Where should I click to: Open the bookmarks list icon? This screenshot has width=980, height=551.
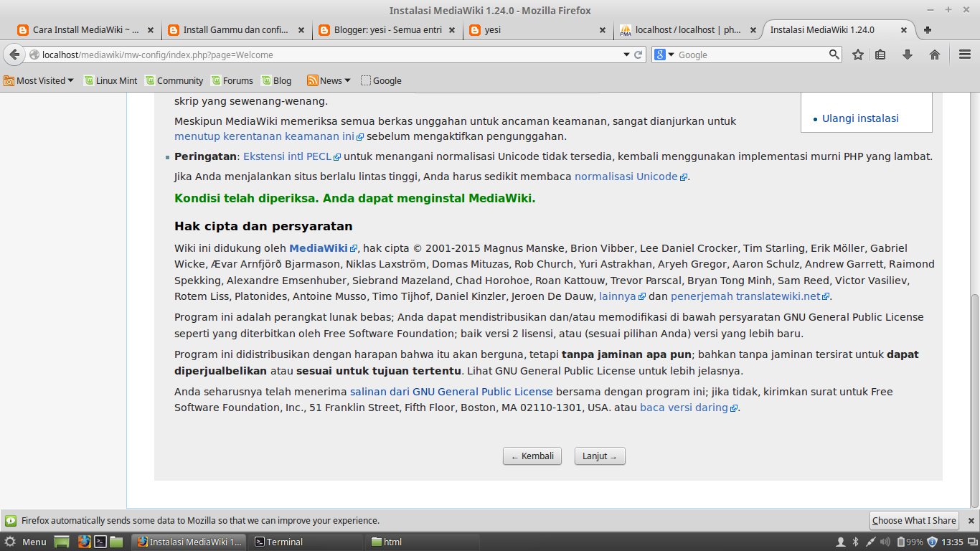tap(880, 55)
